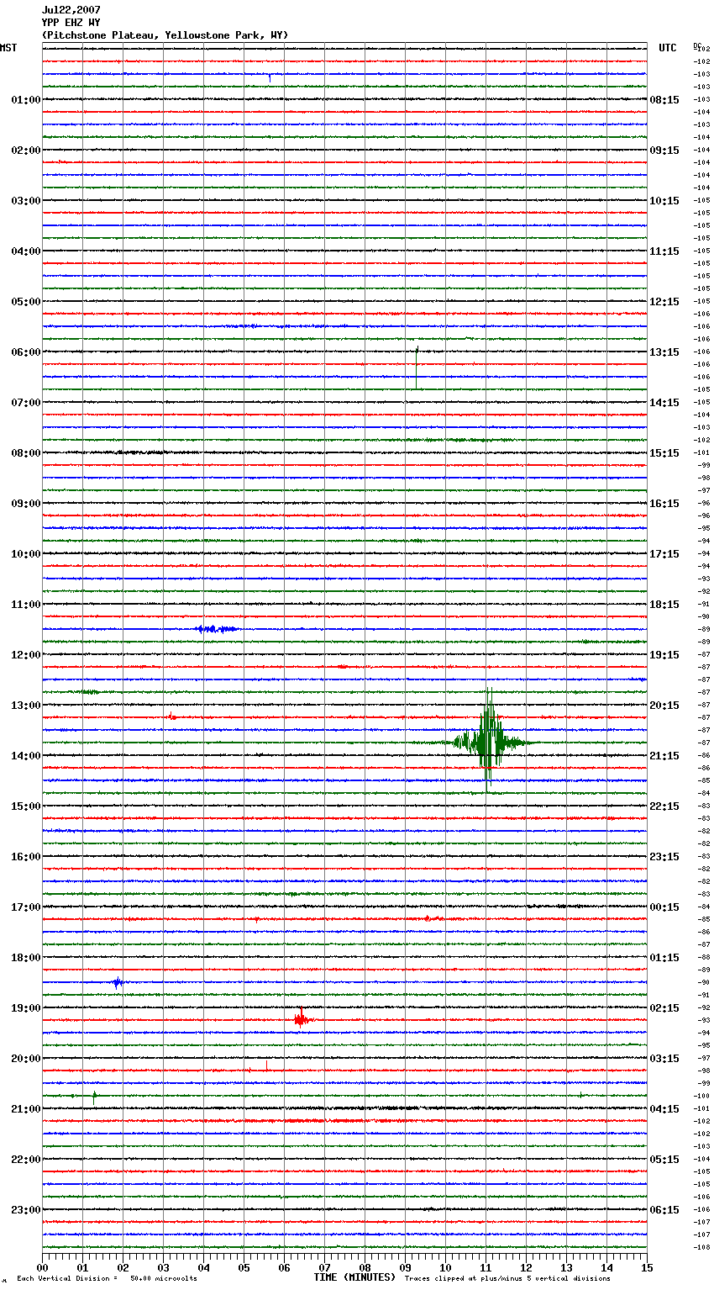Viewport: 714px width, 1290px height.
Task: Click the 13:15 UTC row label
Action: click(664, 352)
